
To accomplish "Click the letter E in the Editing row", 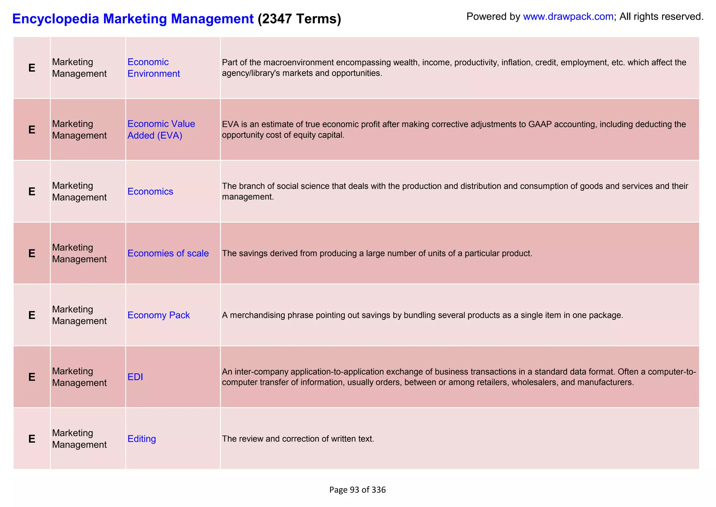I will [x=32, y=439].
